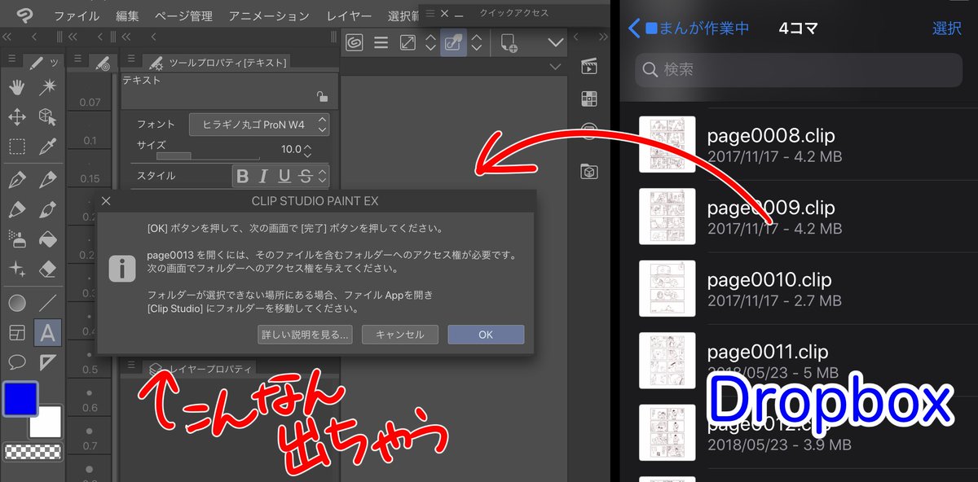Viewport: 978px width, 482px height.
Task: Click the diagonal arrows fit-to-screen icon
Action: 408,43
